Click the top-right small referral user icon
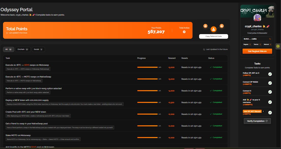 point(222,26)
